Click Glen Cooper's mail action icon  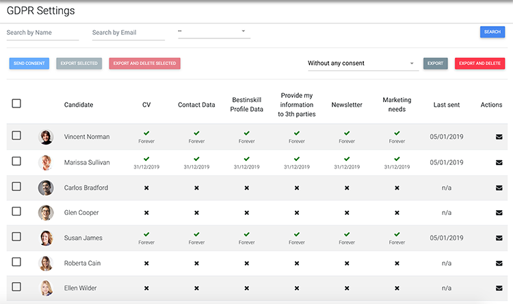point(499,213)
